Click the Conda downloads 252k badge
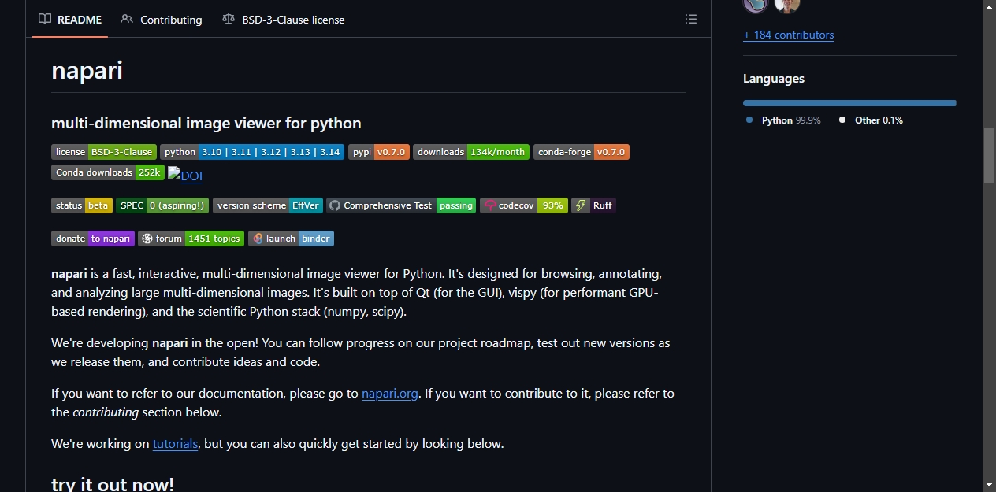996x492 pixels. pos(108,172)
